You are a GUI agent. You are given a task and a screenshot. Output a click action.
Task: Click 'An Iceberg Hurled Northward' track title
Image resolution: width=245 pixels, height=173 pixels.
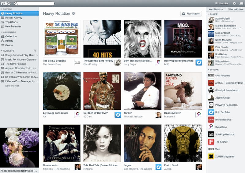click(x=19, y=171)
